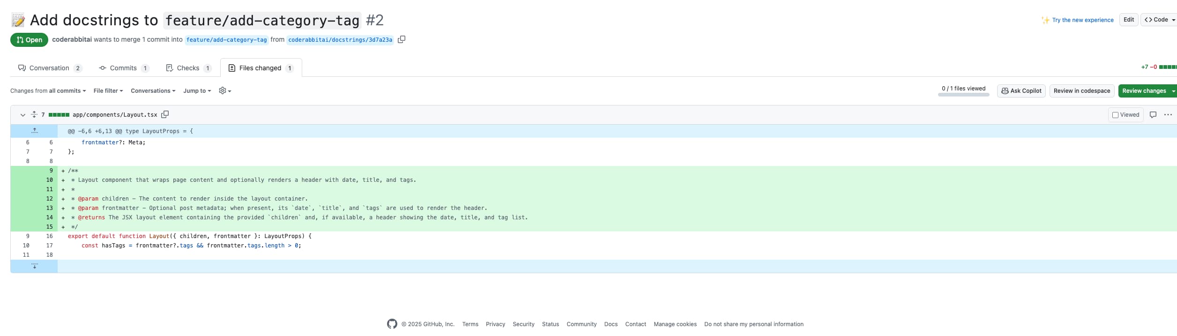The width and height of the screenshot is (1177, 336).
Task: Expand diff lines upward above line 6
Action: pos(34,131)
